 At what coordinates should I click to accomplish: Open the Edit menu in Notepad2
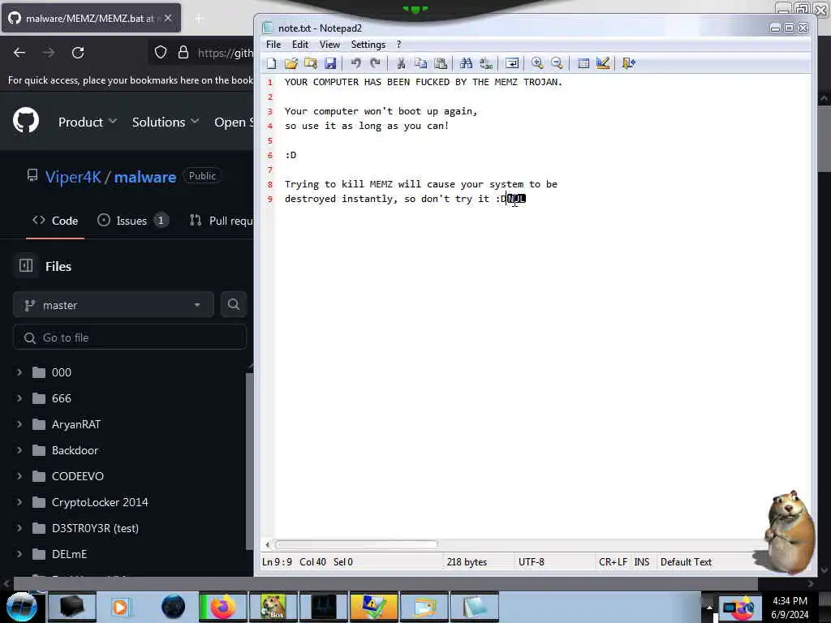pos(300,45)
